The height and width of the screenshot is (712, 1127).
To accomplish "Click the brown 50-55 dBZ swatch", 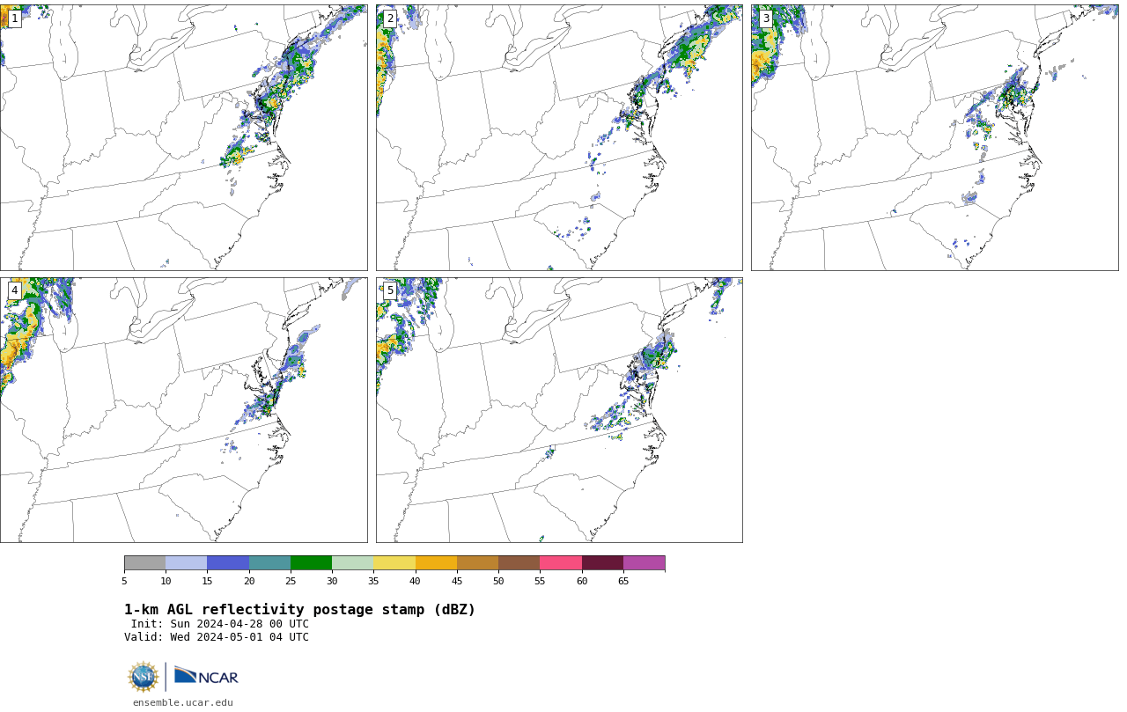I will coord(519,563).
